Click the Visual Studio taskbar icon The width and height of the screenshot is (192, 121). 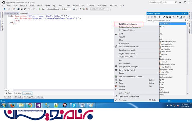(x=38, y=105)
